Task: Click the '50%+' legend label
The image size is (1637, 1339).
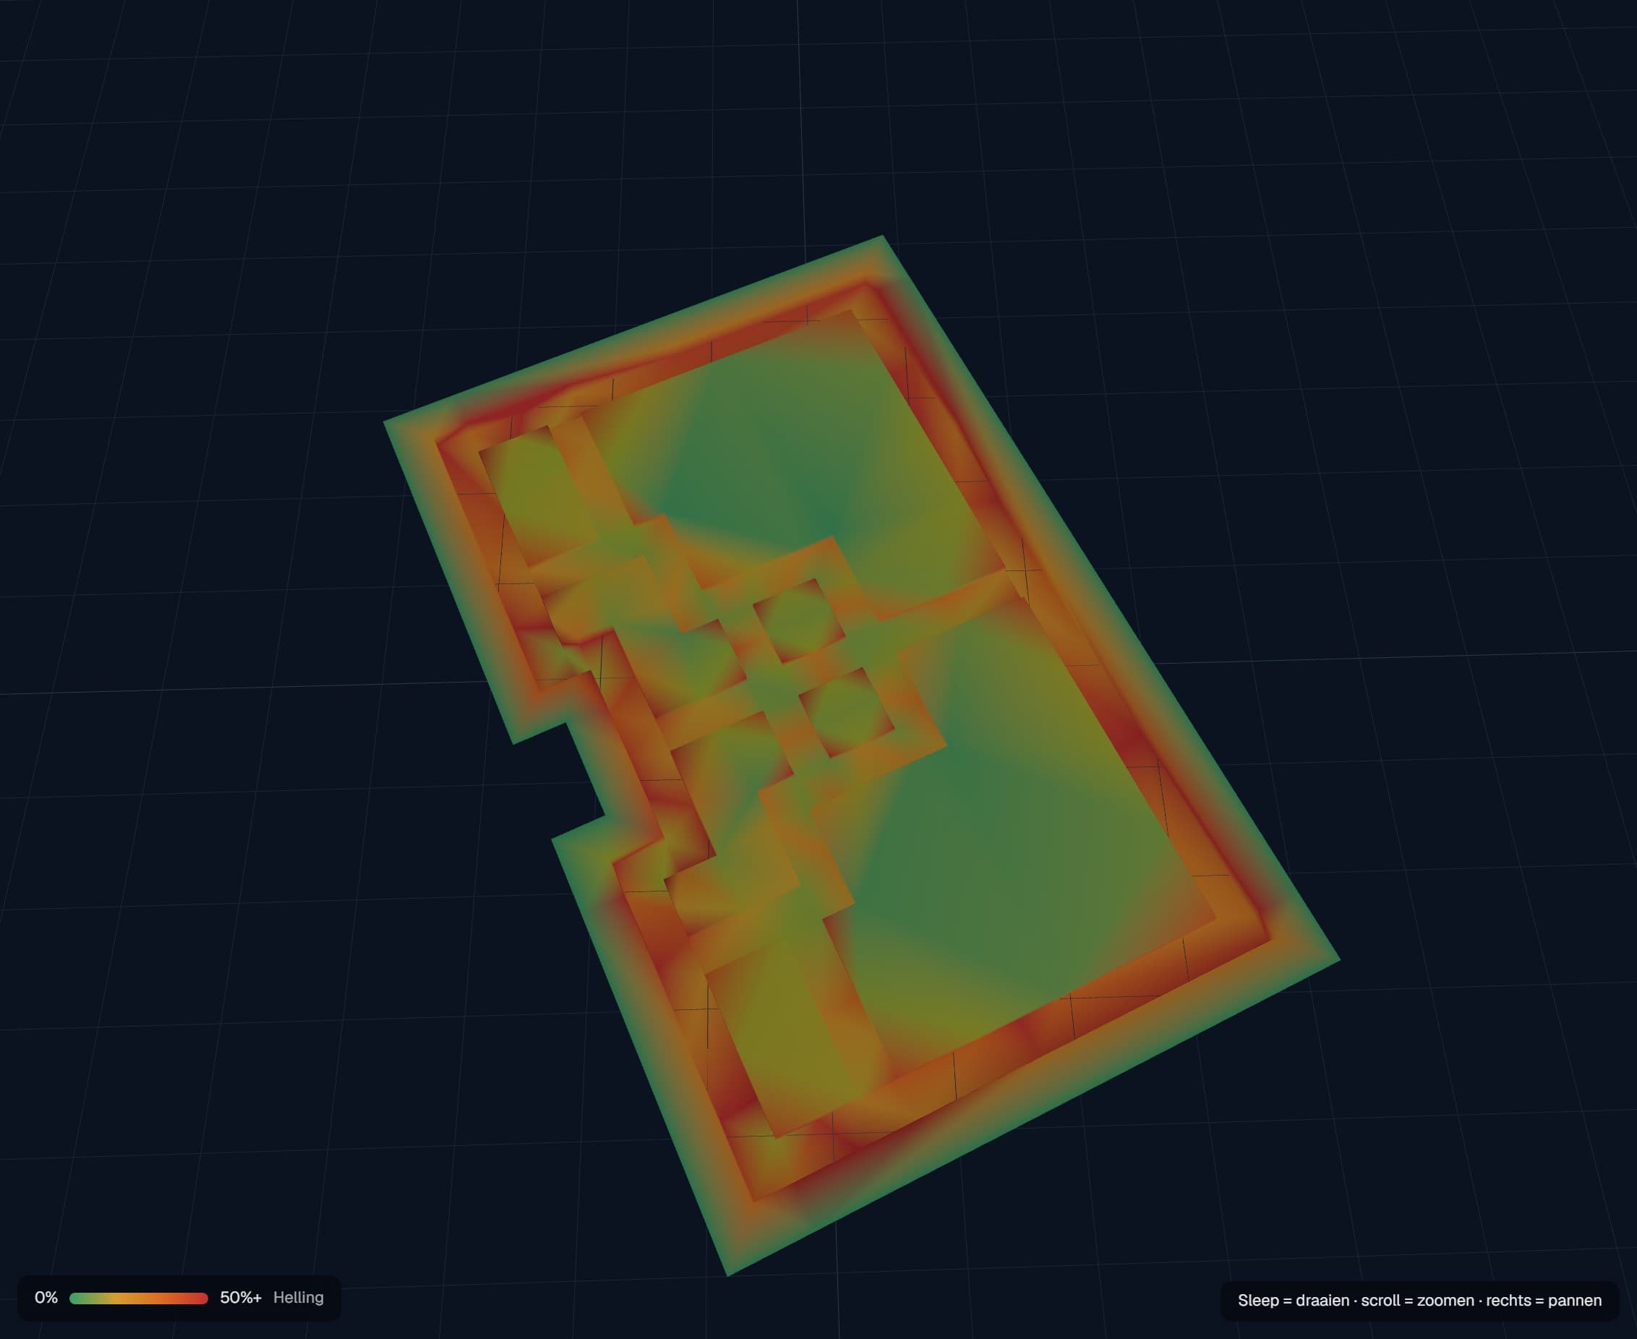Action: point(241,1297)
